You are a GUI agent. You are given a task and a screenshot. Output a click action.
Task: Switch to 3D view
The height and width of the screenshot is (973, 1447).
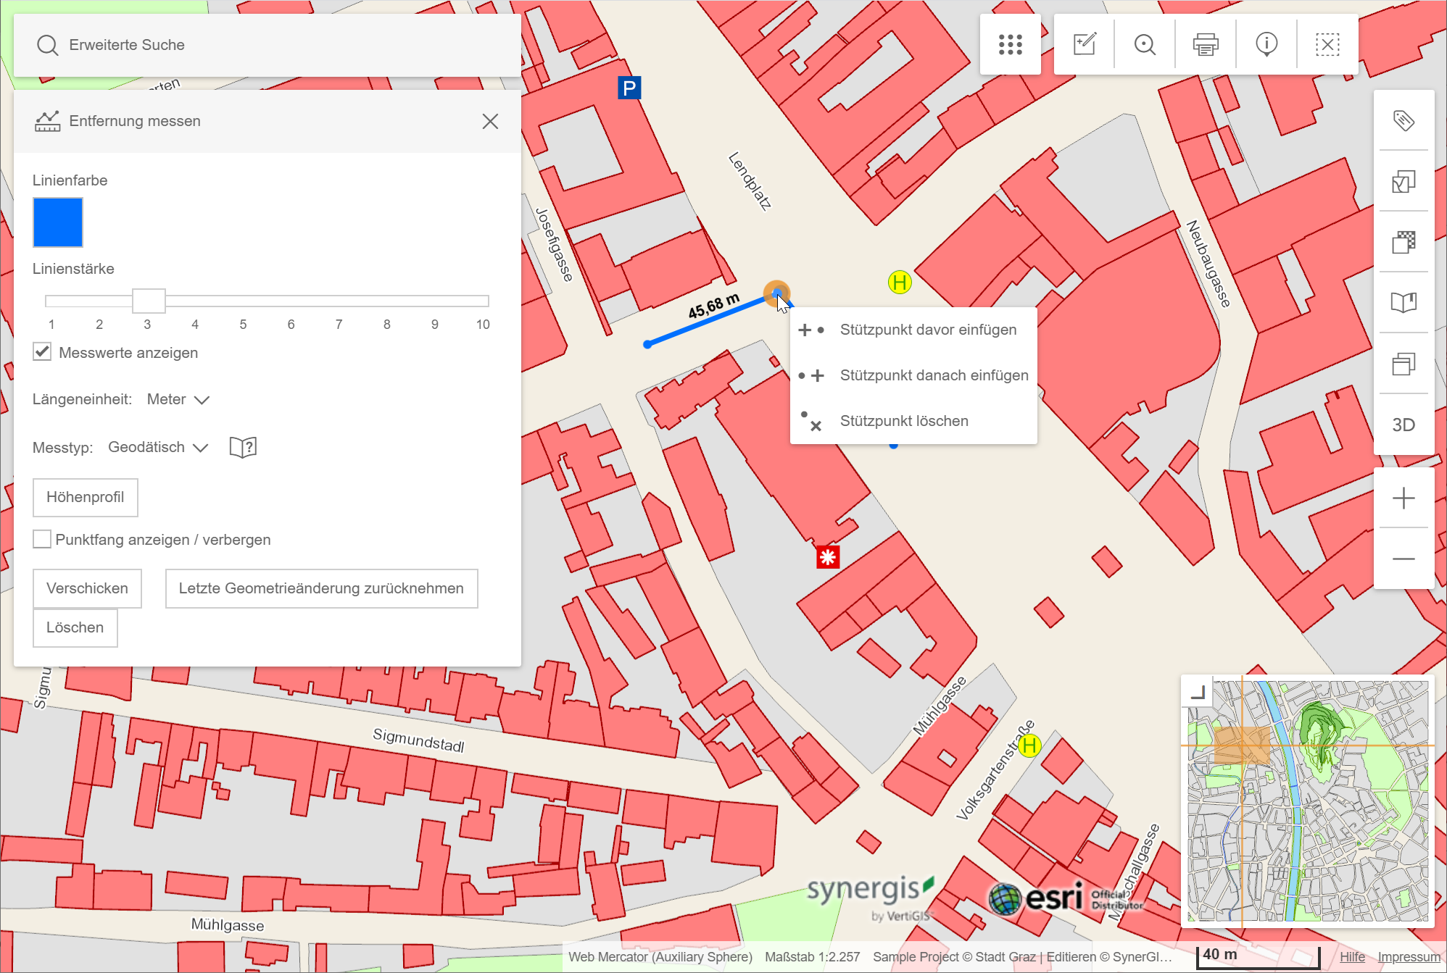point(1404,425)
